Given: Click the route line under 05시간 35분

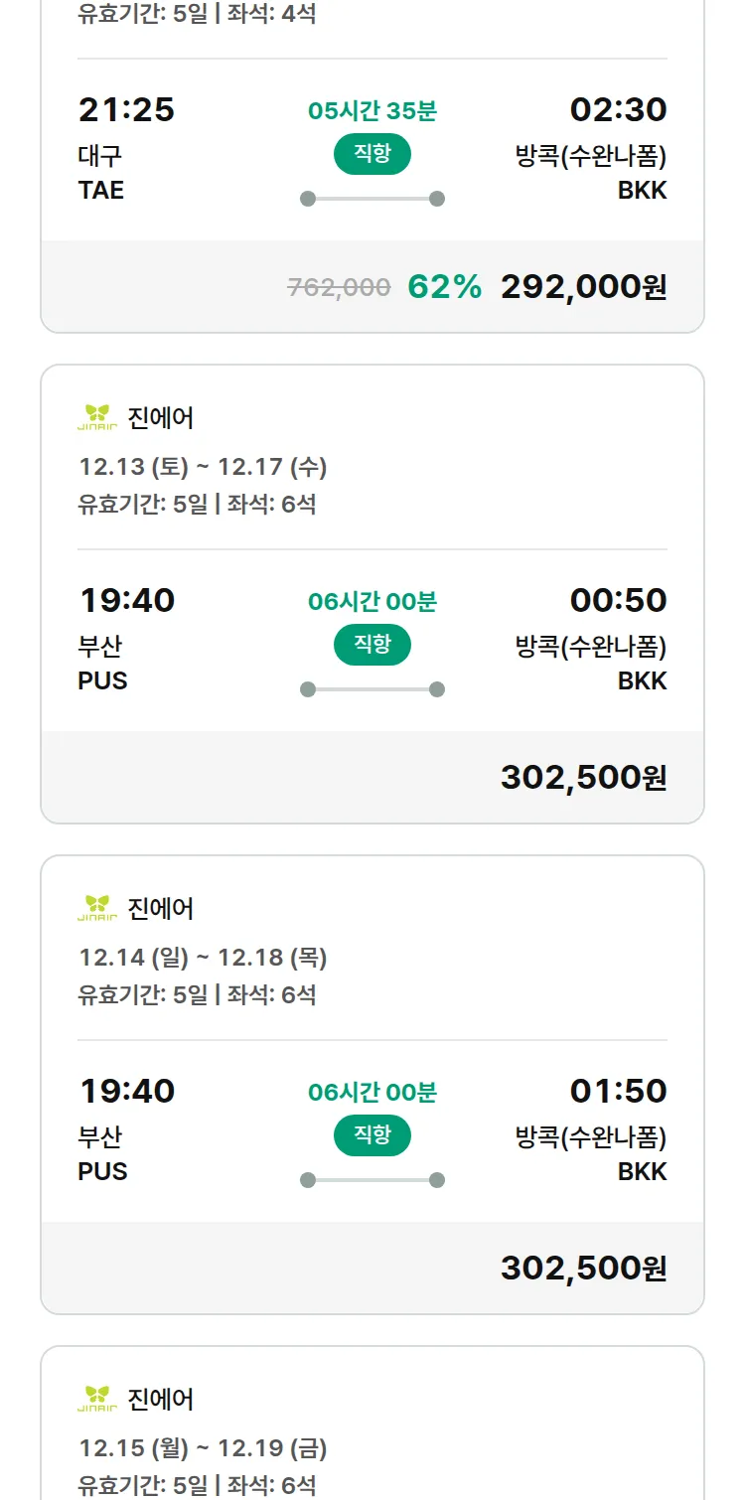Looking at the screenshot, I should pos(372,199).
